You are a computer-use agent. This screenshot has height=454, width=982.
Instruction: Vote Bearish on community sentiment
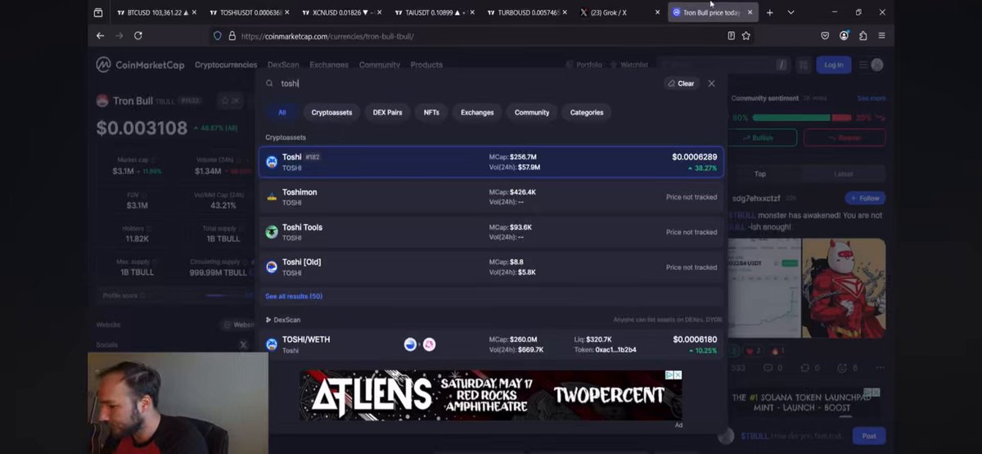point(845,137)
